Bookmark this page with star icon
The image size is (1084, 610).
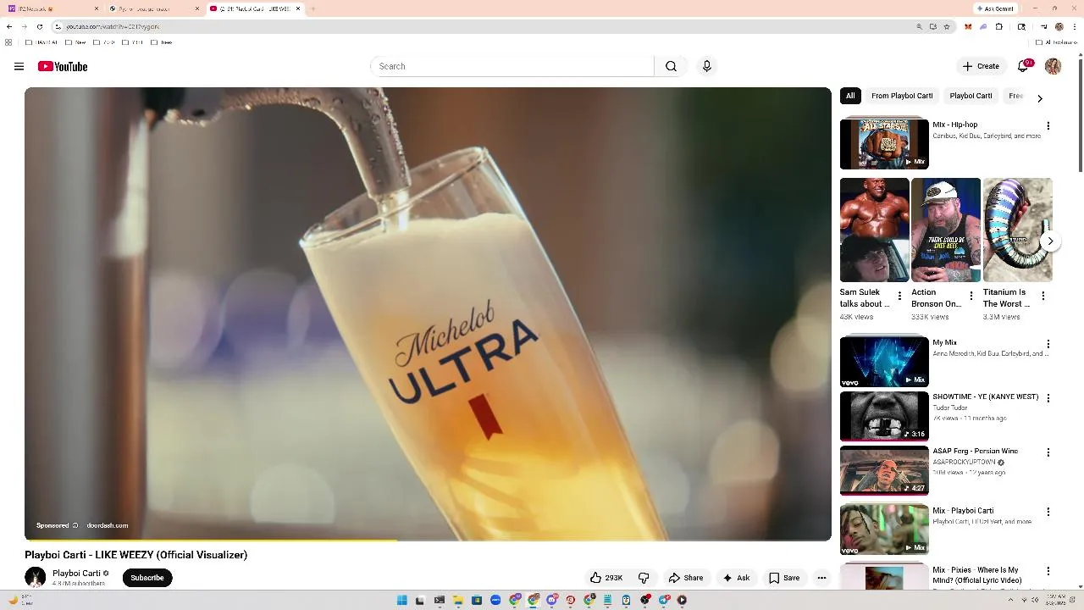click(x=946, y=26)
